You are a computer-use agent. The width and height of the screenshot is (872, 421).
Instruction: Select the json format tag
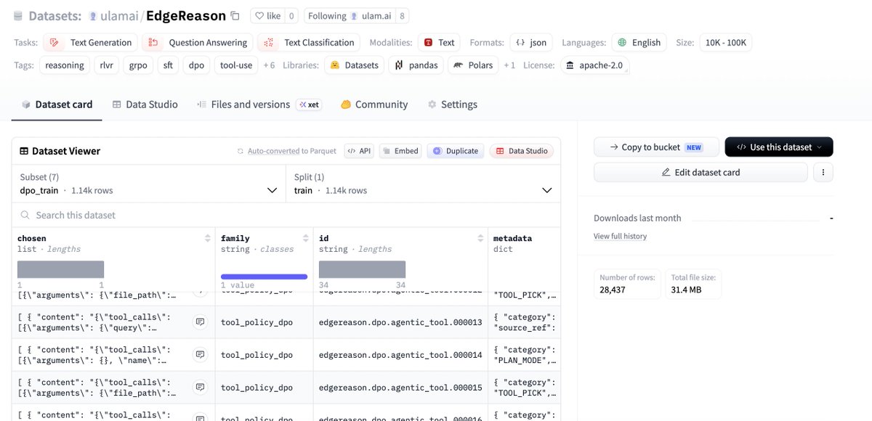(x=530, y=43)
